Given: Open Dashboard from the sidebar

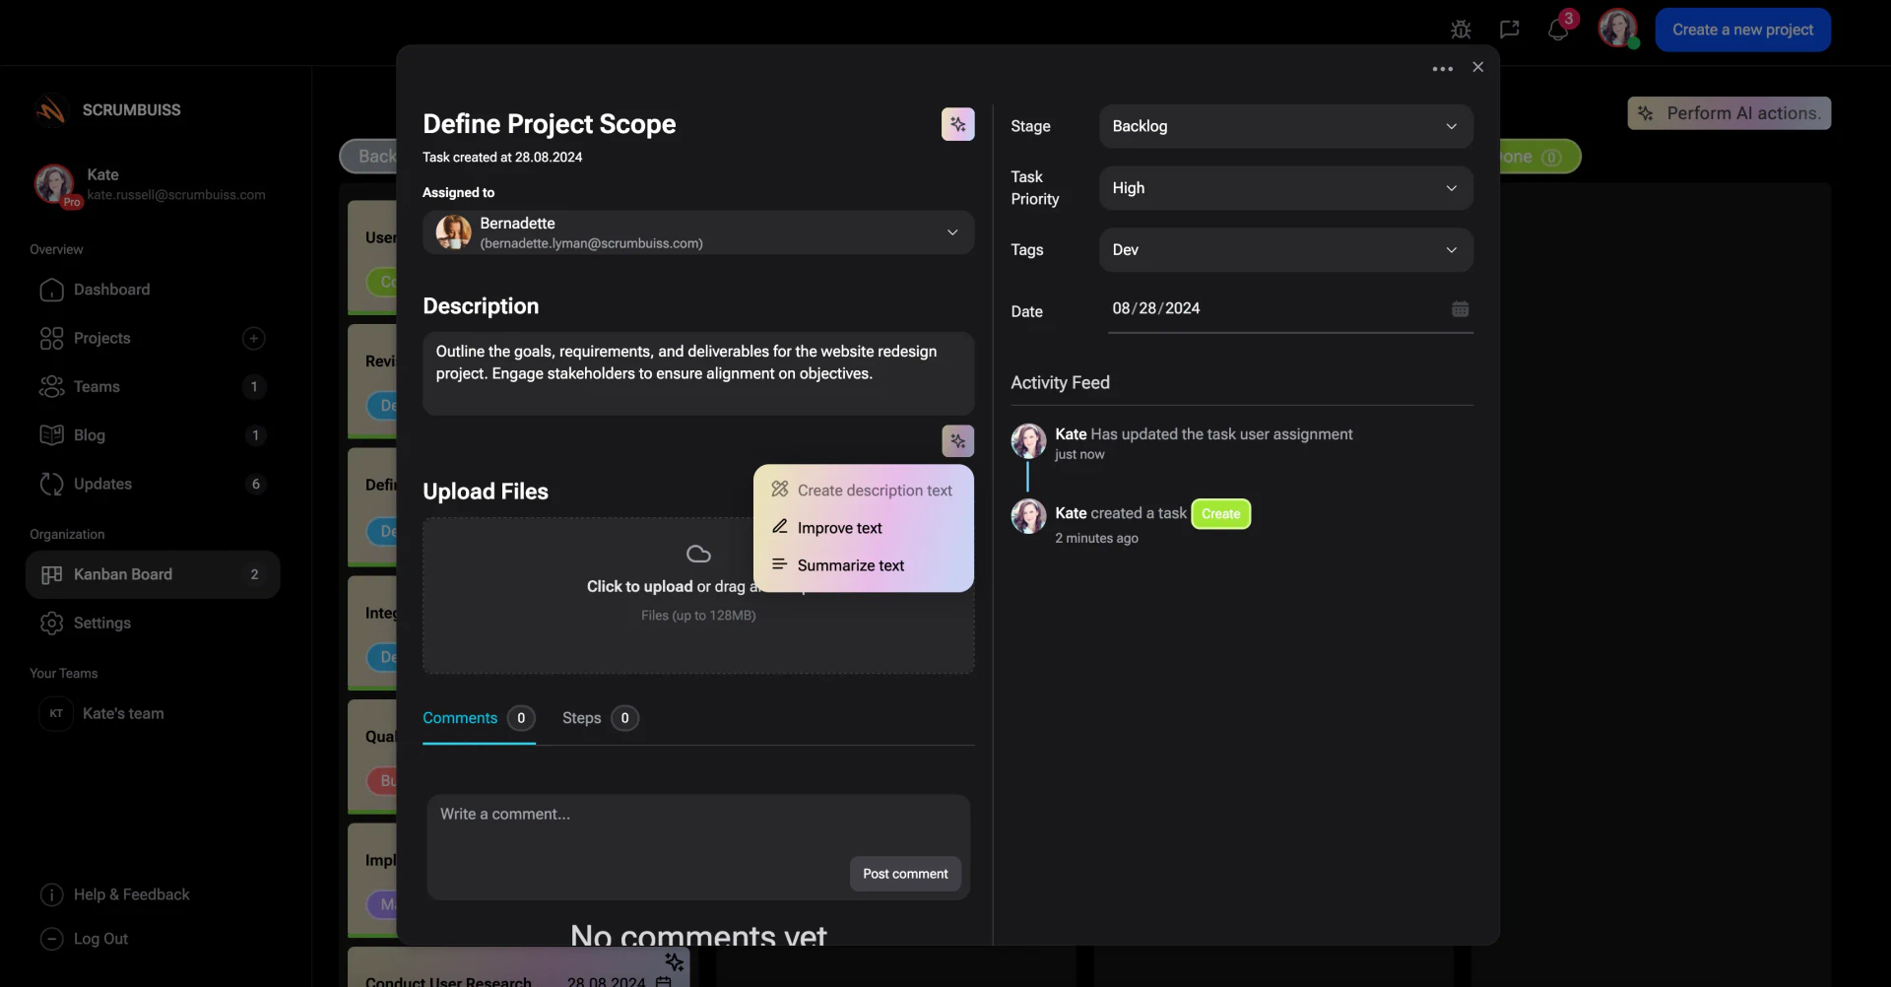Looking at the screenshot, I should [x=111, y=290].
